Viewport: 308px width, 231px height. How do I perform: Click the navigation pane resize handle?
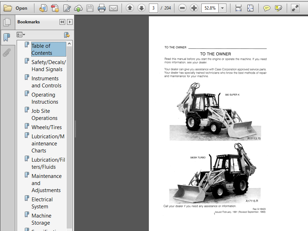tap(75, 129)
